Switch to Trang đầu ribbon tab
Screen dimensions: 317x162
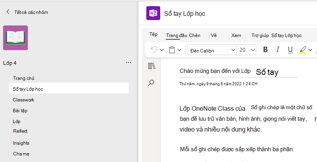point(176,35)
